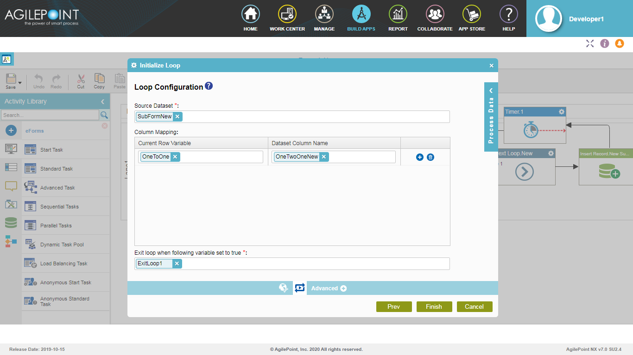Expand the Advanced section

pos(343,288)
